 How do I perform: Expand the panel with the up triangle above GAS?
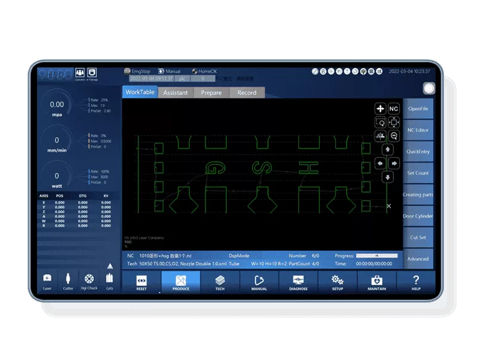[x=110, y=266]
